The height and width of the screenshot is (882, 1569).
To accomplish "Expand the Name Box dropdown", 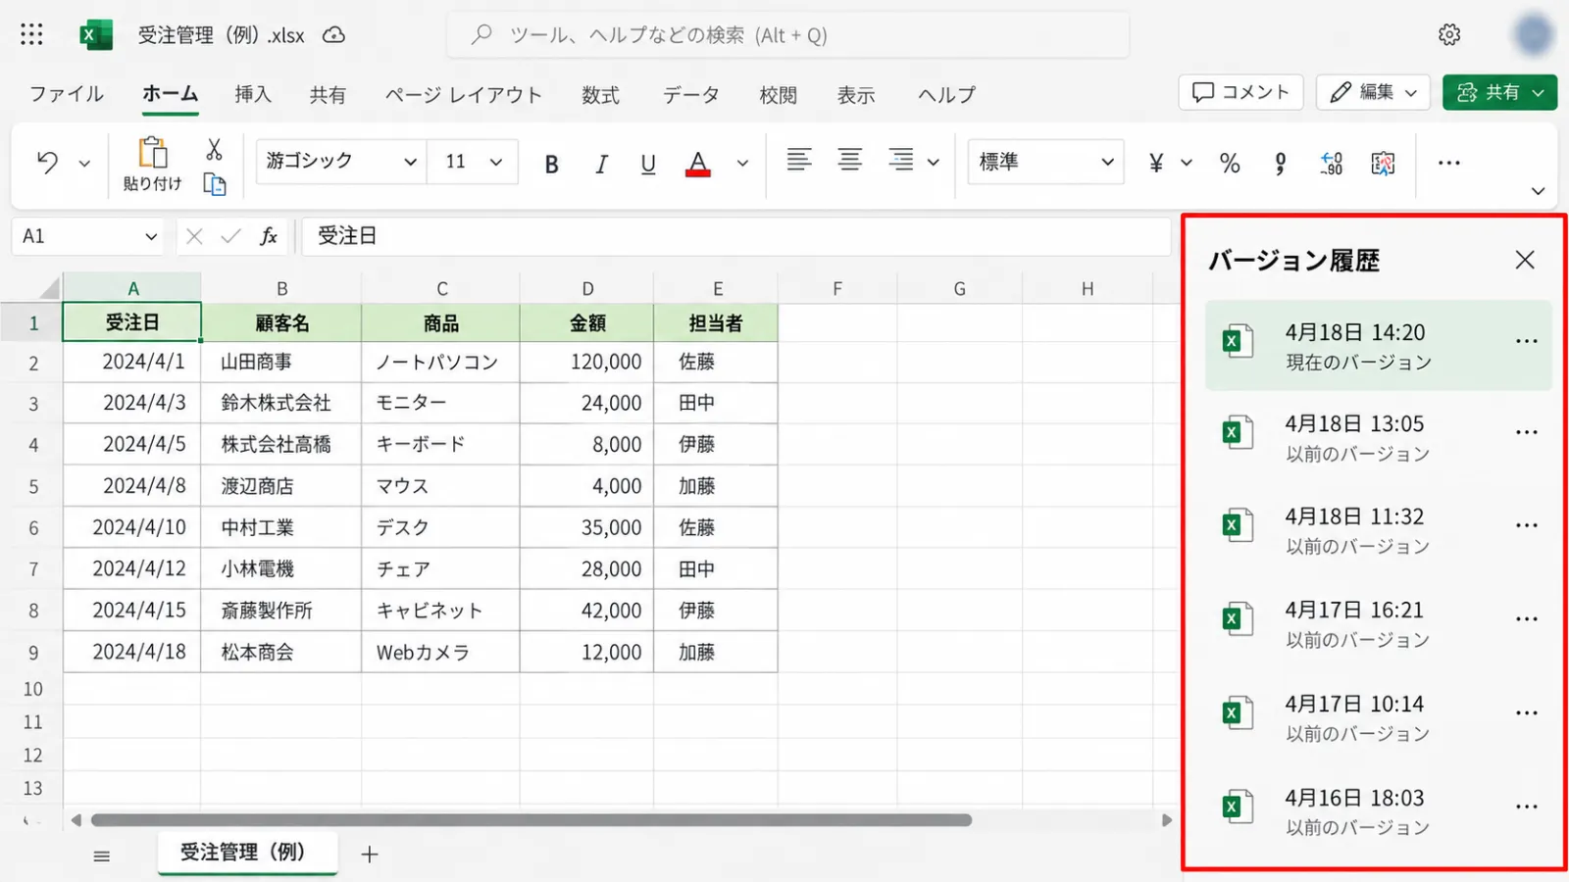I will 151,236.
